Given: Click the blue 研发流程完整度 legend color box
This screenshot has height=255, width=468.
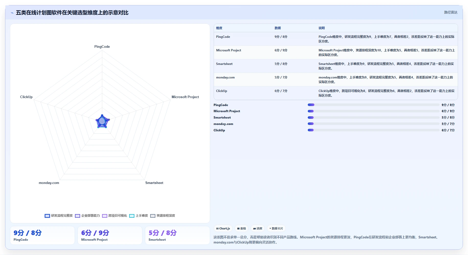Looking at the screenshot, I should 47,216.
